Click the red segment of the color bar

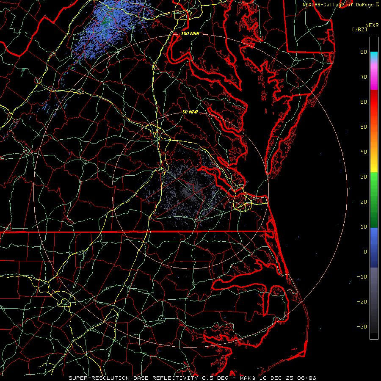[374, 102]
